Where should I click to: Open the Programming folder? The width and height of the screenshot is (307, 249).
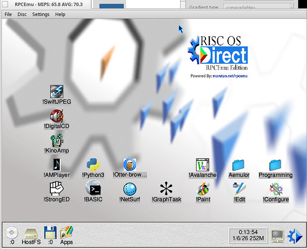[276, 165]
